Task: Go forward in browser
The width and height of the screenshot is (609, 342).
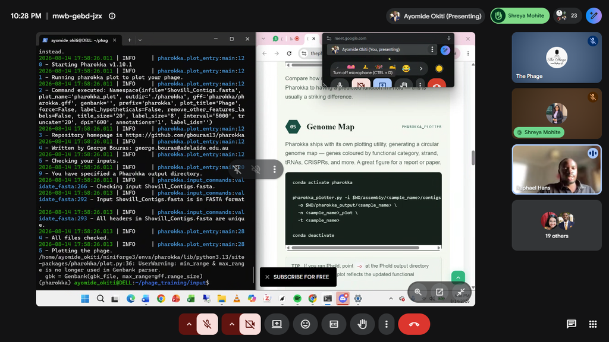Action: [277, 53]
